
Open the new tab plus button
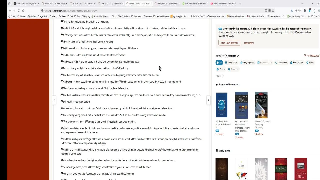(240, 4)
